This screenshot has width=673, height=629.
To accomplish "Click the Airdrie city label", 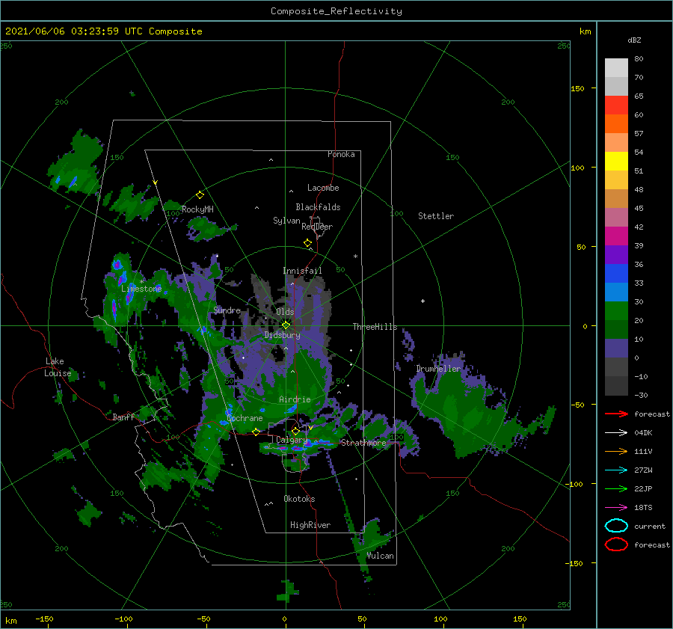I will [295, 399].
